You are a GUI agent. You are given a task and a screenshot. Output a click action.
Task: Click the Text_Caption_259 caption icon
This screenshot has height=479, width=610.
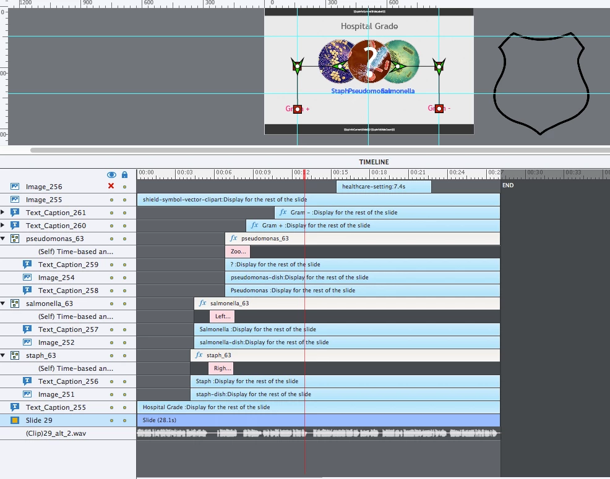(27, 265)
